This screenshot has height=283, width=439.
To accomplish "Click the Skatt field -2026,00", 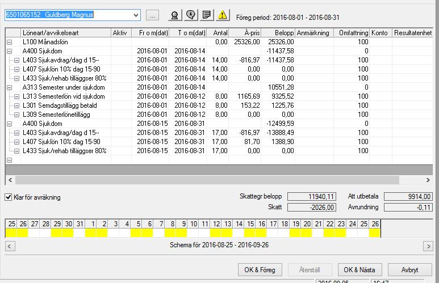I will [x=312, y=207].
